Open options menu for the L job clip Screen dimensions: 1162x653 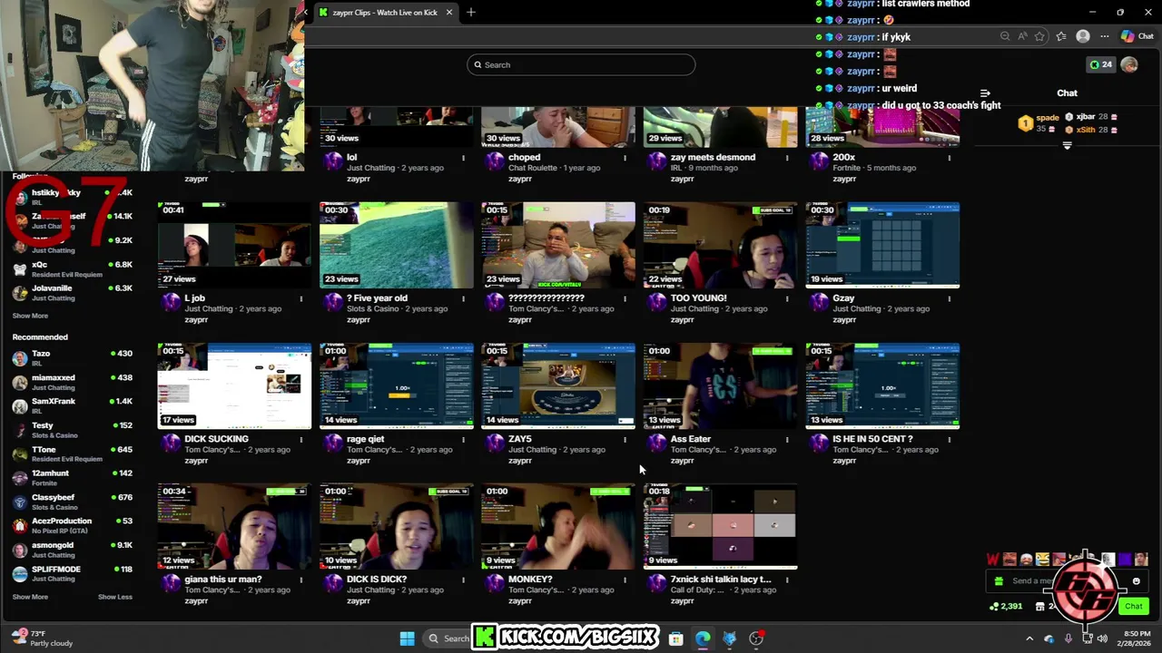(301, 298)
